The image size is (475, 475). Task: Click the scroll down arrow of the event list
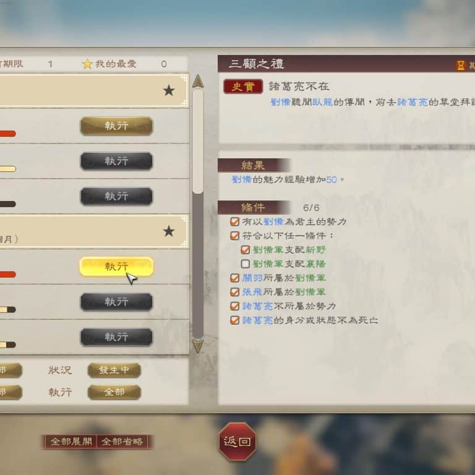click(x=198, y=346)
